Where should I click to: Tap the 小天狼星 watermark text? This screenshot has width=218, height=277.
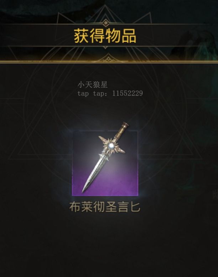click(93, 84)
